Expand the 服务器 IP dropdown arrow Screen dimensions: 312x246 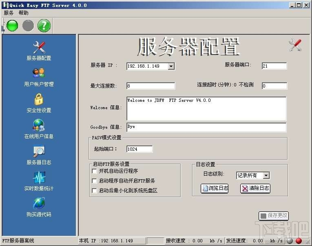(x=171, y=66)
